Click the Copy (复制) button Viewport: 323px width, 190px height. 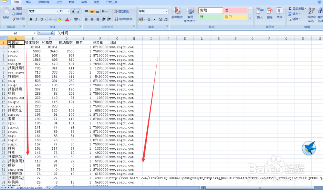[x=17, y=14]
